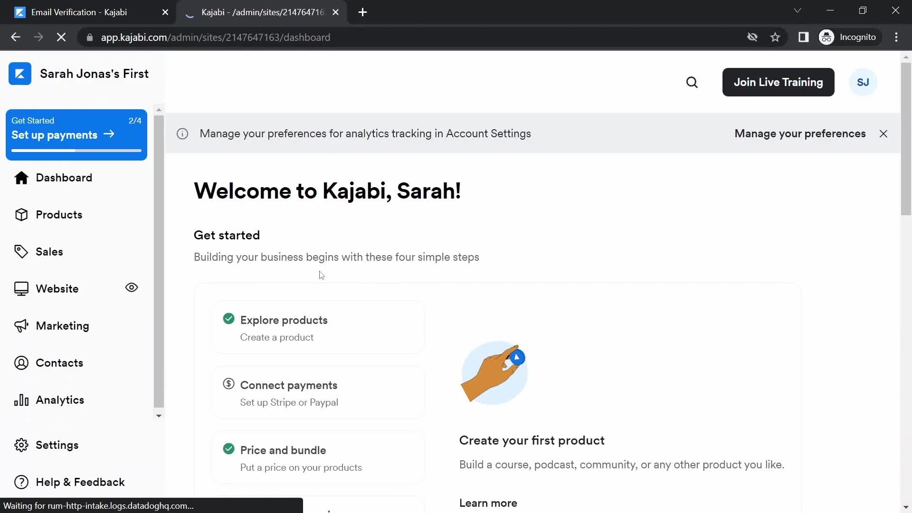This screenshot has height=513, width=912.
Task: Click the Marketing megaphone icon
Action: [21, 326]
